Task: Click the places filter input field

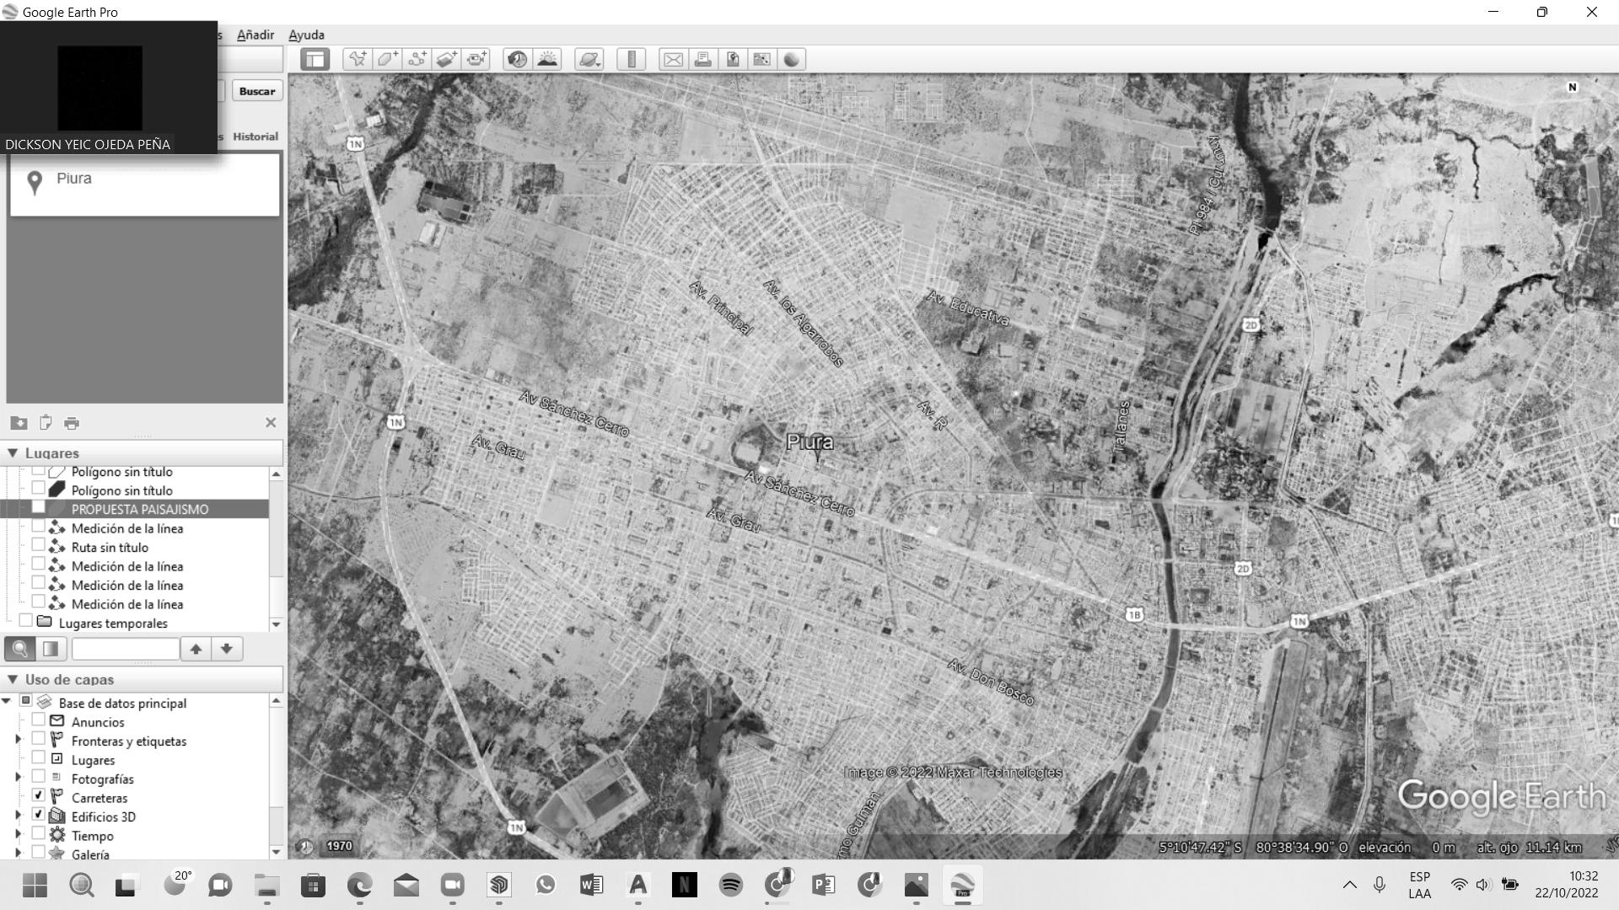Action: point(126,649)
